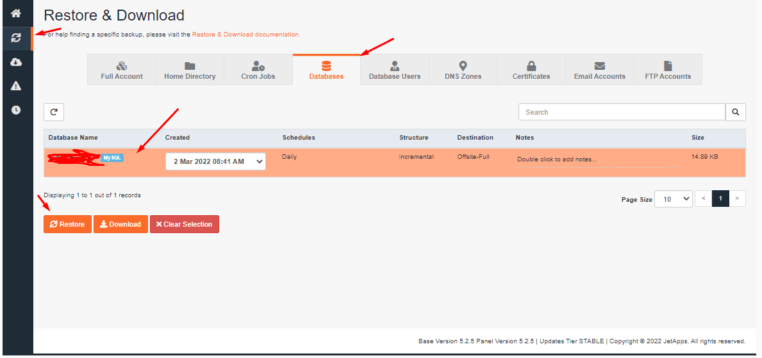This screenshot has width=762, height=358.
Task: Open the Restore & Download documentation link
Action: [245, 35]
